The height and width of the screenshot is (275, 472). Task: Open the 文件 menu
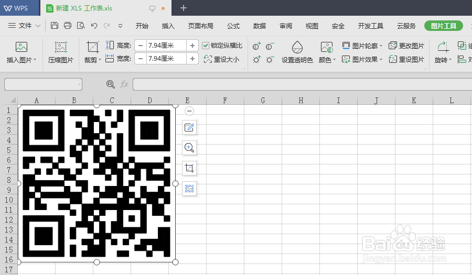[x=25, y=26]
